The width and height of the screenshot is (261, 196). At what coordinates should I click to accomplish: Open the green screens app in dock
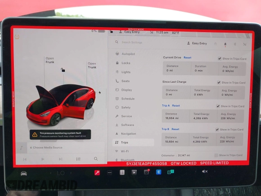(171, 172)
